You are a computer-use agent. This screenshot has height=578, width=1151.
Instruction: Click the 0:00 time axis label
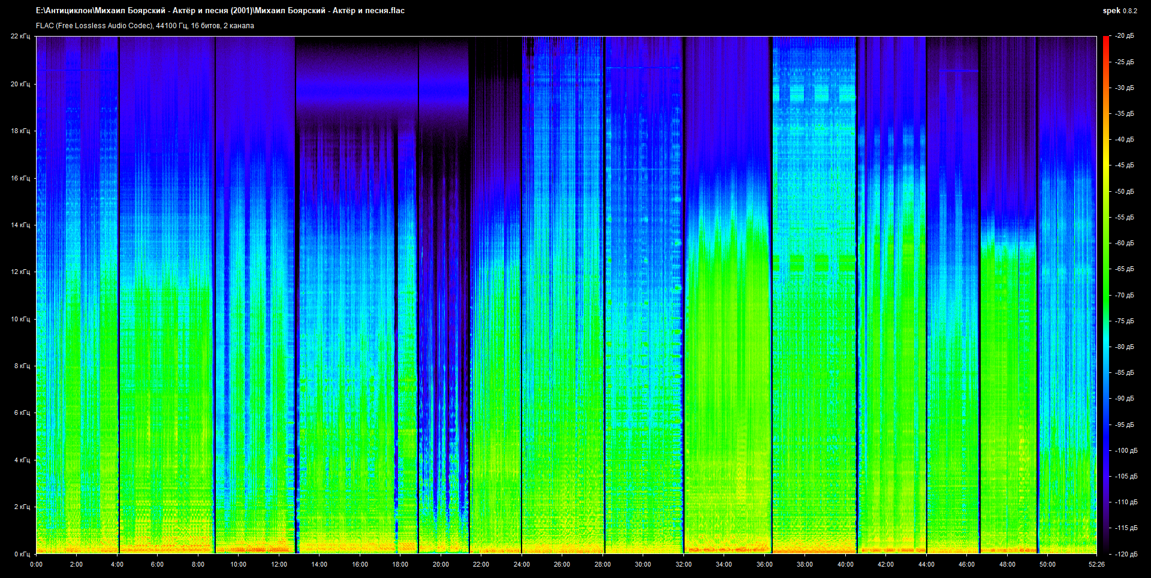pos(37,564)
